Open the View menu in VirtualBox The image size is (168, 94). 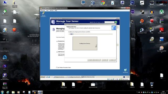[47, 10]
